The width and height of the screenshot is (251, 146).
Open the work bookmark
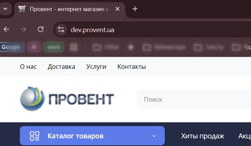click(54, 47)
